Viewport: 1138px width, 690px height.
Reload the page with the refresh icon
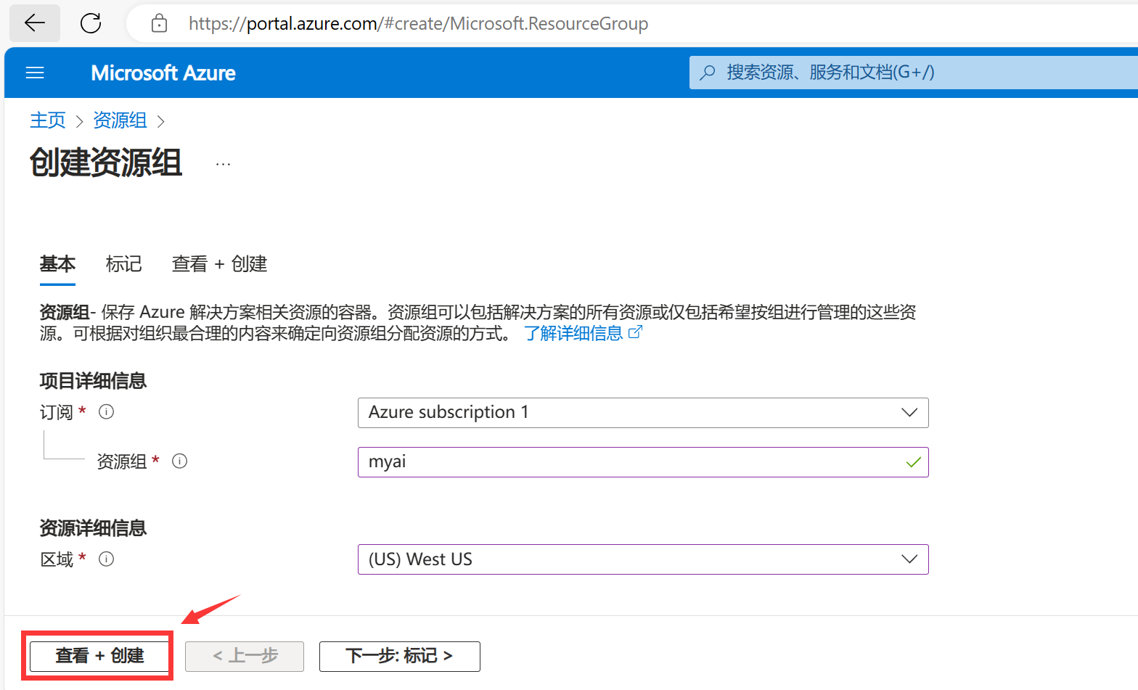point(91,23)
